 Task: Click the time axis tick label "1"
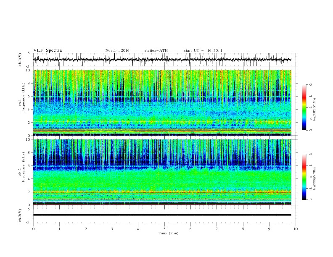59,229
